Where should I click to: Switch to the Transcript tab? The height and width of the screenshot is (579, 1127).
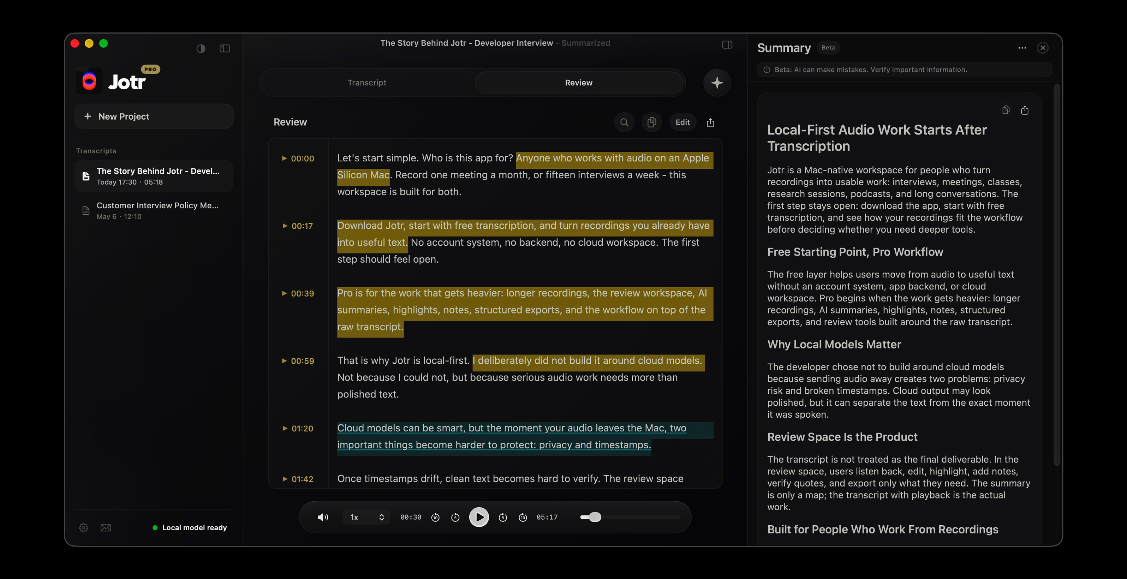pos(367,83)
